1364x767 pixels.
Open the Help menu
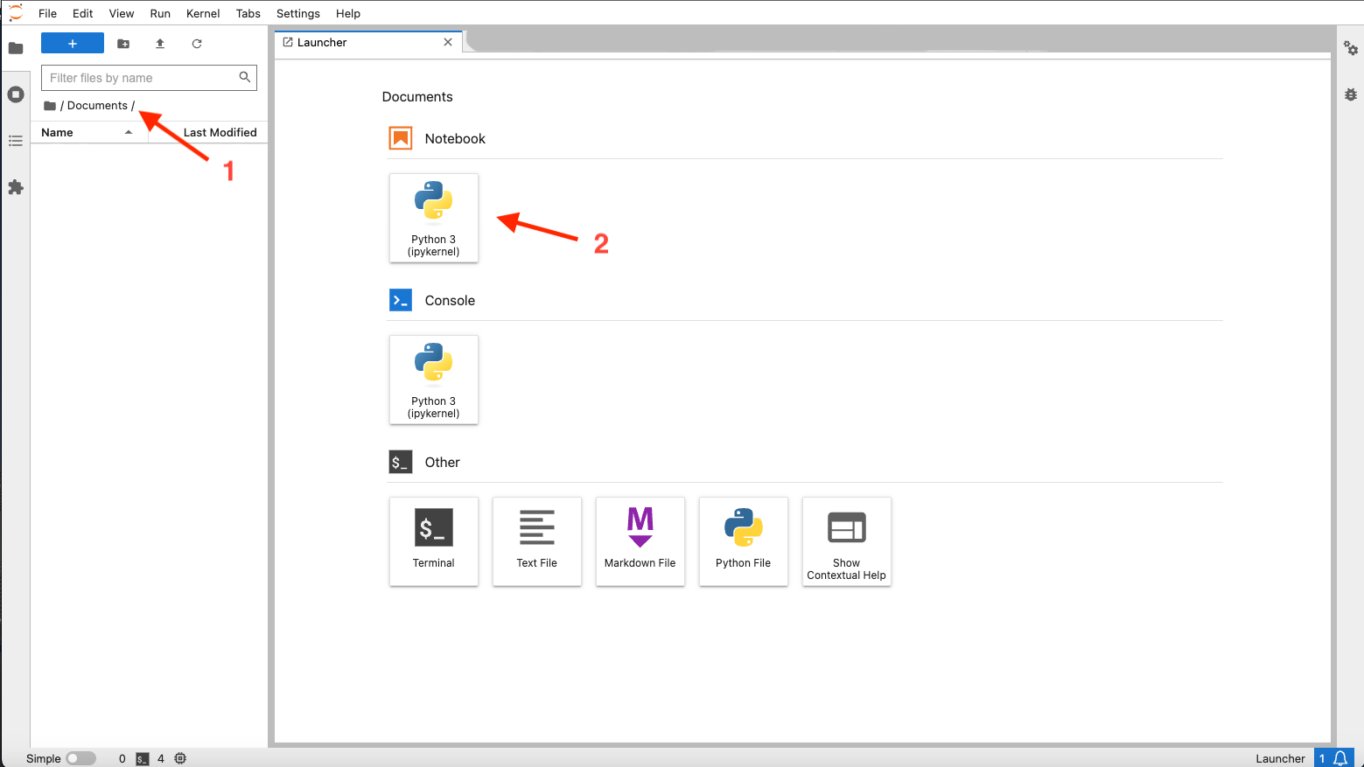point(348,13)
